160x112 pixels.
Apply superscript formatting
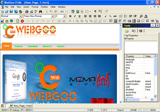(x=106, y=16)
